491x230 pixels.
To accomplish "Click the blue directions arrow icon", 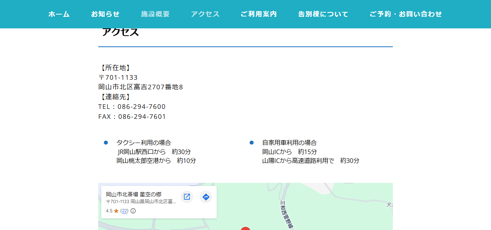I will [x=206, y=197].
